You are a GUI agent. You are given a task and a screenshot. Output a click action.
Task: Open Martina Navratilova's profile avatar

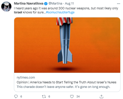click(6, 7)
